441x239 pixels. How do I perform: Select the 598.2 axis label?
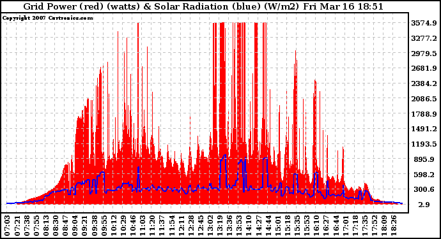click(424, 174)
